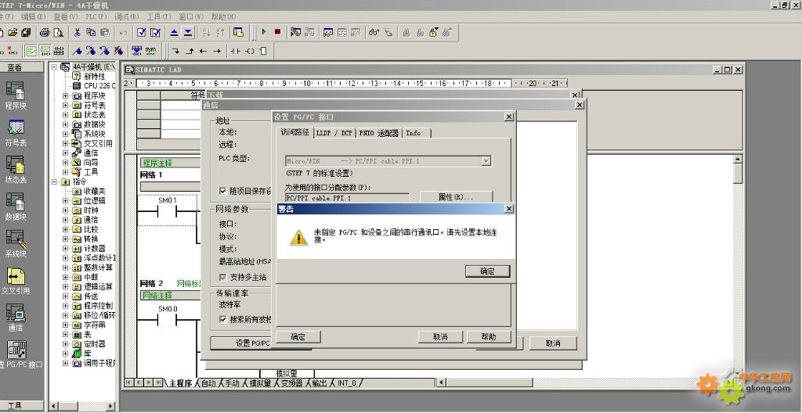Click the SM0.0 contact label in 网络 2

point(168,309)
